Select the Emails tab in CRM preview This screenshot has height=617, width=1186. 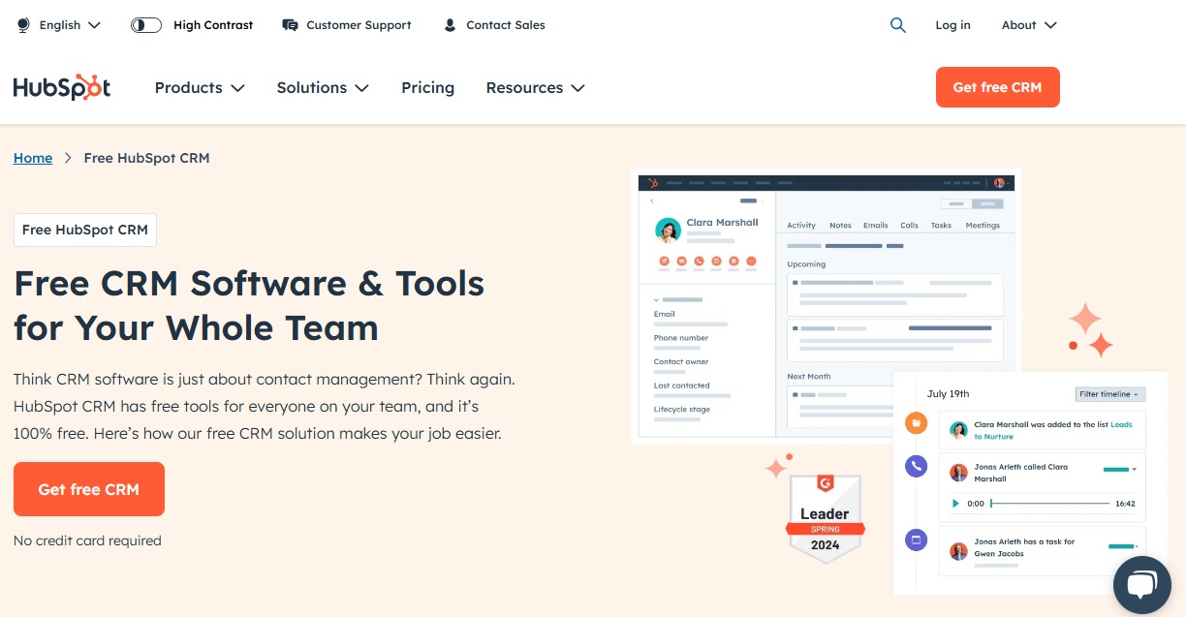[876, 225]
